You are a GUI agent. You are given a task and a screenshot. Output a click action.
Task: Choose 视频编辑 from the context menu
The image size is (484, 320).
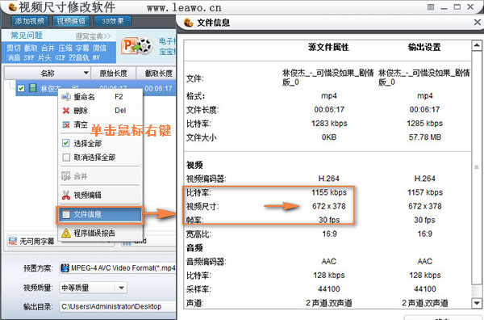click(100, 195)
